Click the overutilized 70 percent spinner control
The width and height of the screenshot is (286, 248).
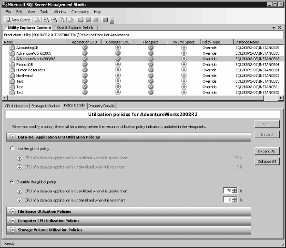tap(235, 191)
